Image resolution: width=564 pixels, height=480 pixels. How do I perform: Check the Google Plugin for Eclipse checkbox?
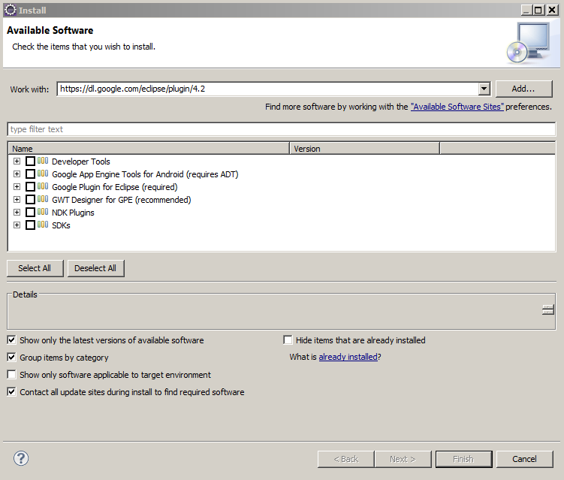[31, 187]
